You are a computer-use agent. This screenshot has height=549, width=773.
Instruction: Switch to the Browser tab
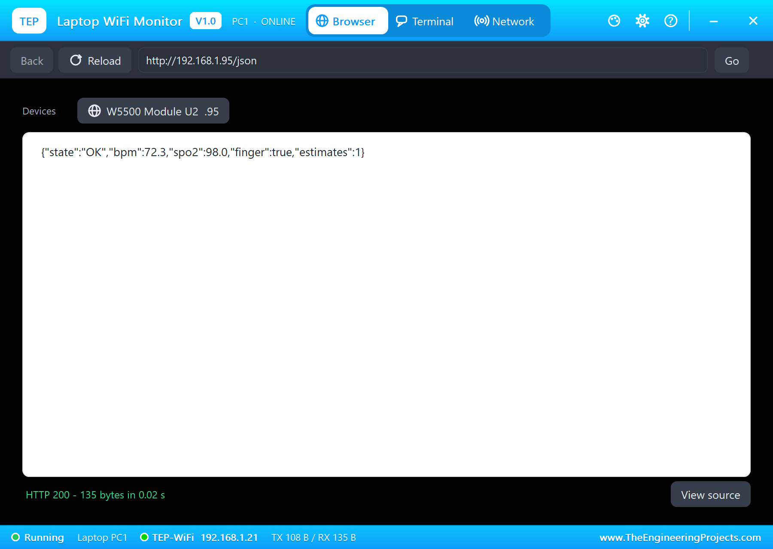pos(348,21)
